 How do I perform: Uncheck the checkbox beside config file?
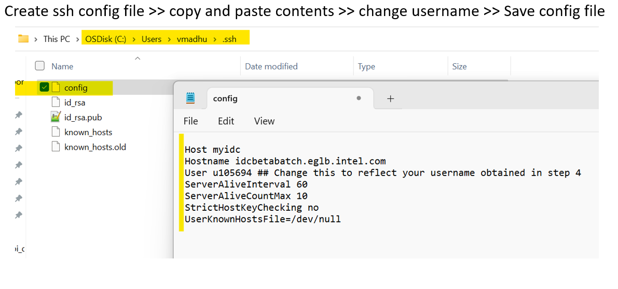tap(44, 88)
